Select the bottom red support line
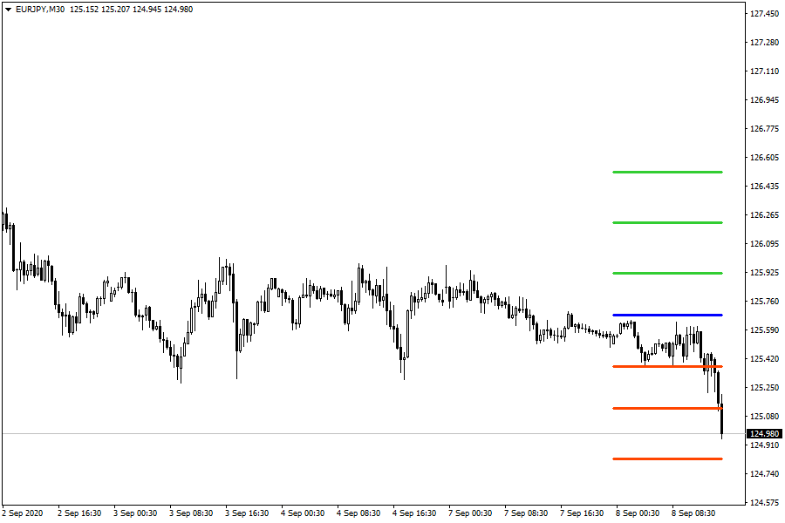This screenshot has width=785, height=523. click(667, 458)
